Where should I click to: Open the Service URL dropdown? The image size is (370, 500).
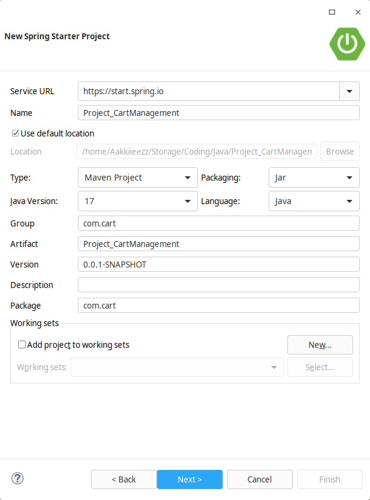coord(349,91)
